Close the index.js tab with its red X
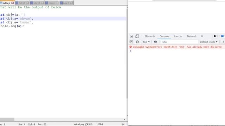 pos(13,3)
